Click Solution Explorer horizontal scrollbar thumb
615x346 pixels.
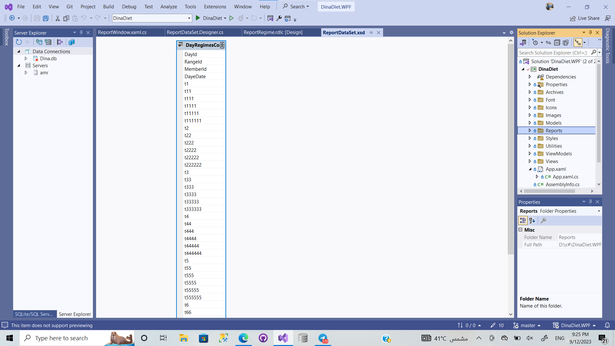pos(549,191)
